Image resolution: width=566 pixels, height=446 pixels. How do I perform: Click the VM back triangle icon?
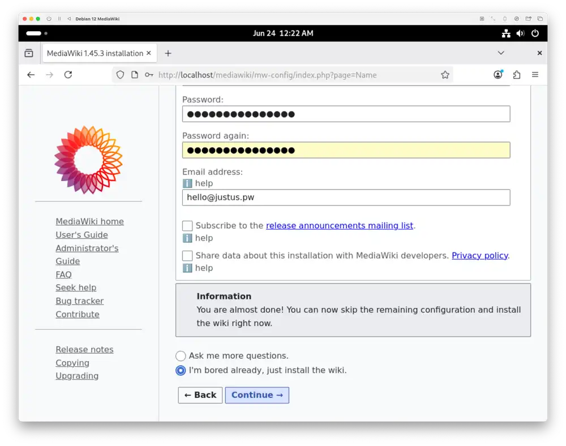pos(69,19)
